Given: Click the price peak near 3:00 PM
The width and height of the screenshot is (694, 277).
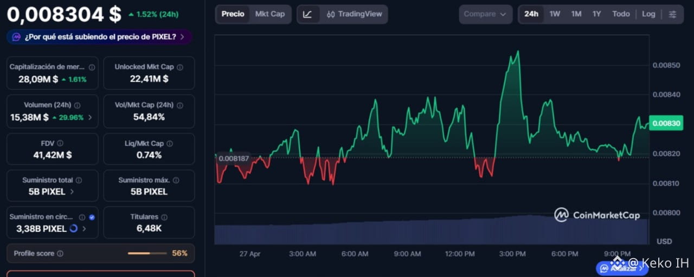Looking at the screenshot, I should 518,52.
